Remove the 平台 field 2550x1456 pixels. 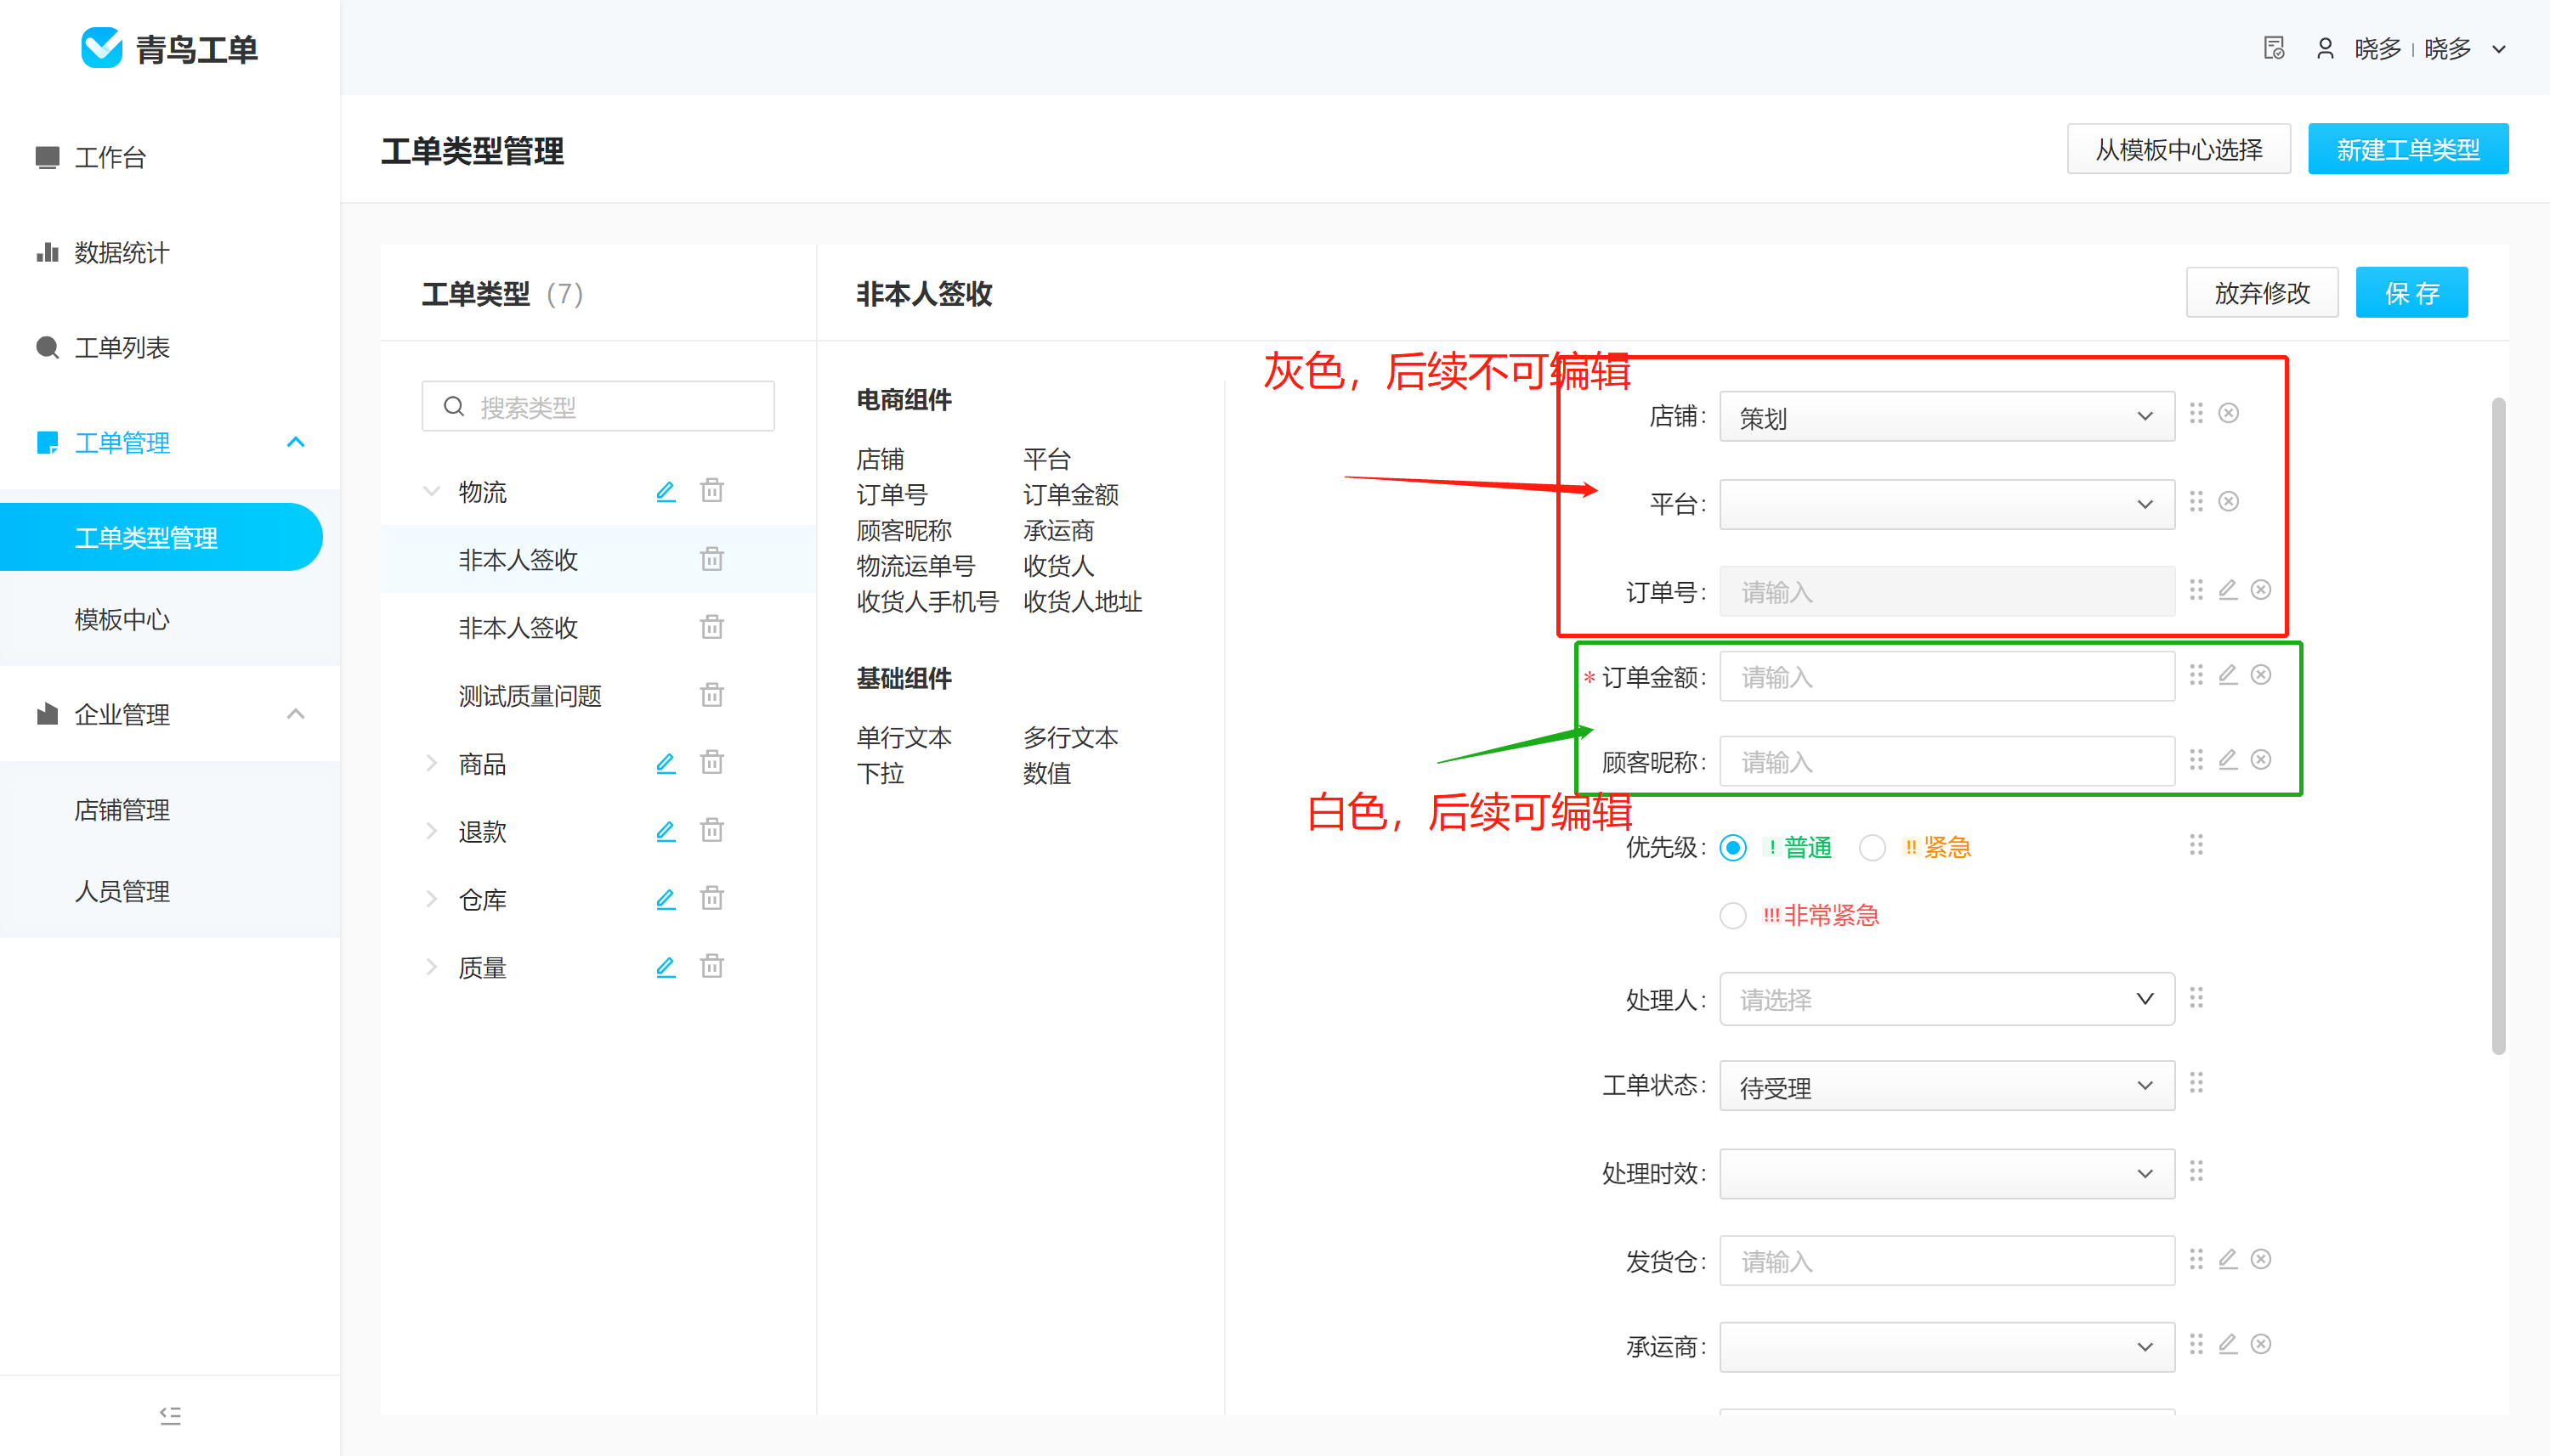pyautogui.click(x=2229, y=501)
